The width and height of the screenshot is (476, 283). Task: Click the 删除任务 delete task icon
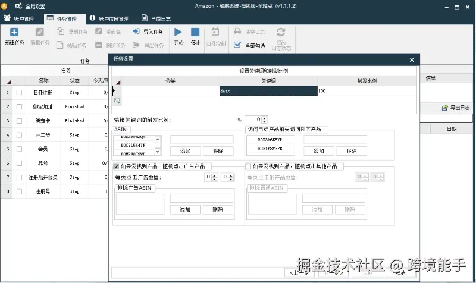tap(98, 45)
